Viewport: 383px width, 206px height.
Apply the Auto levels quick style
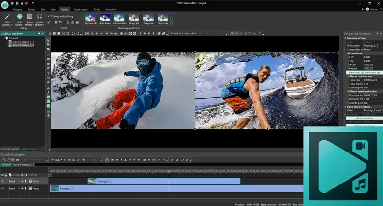pyautogui.click(x=105, y=19)
